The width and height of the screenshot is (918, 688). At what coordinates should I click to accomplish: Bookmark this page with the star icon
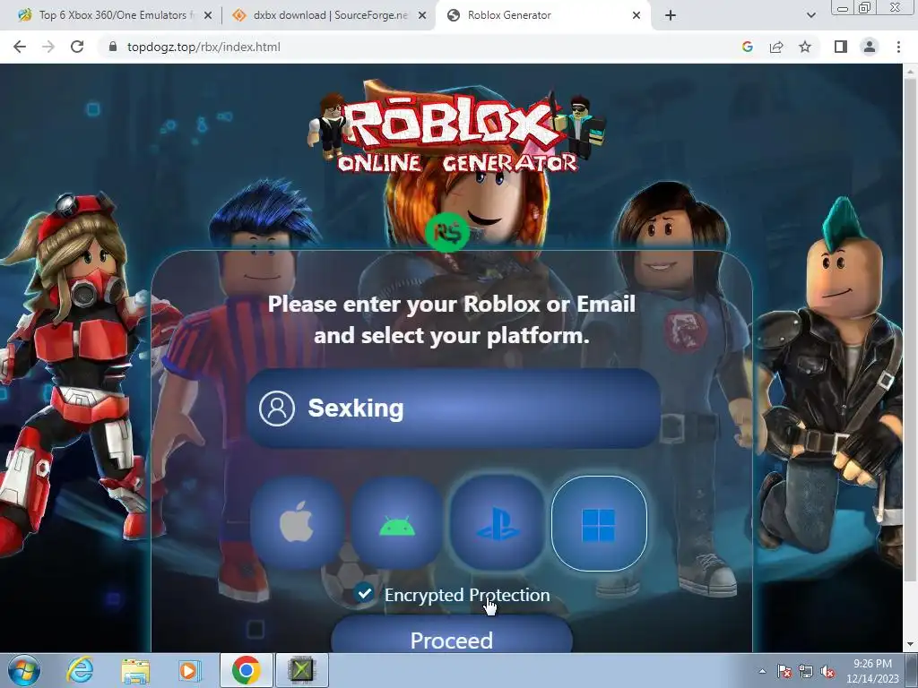click(x=805, y=47)
